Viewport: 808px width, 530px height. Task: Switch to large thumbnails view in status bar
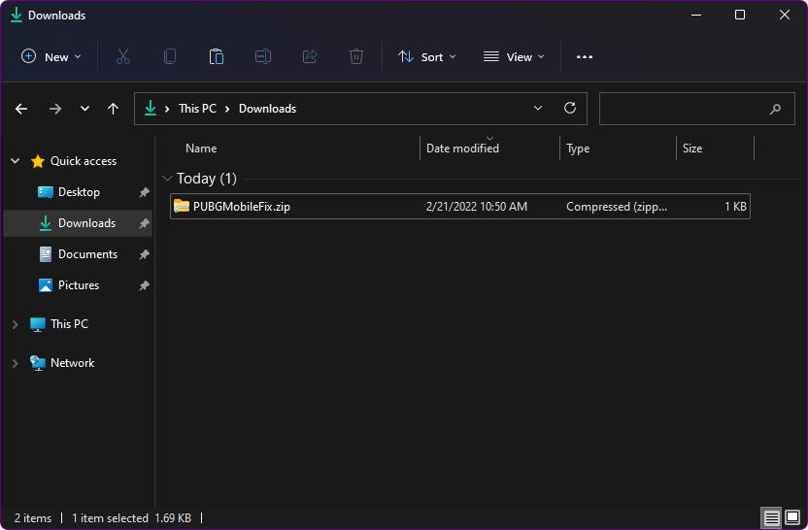click(792, 518)
